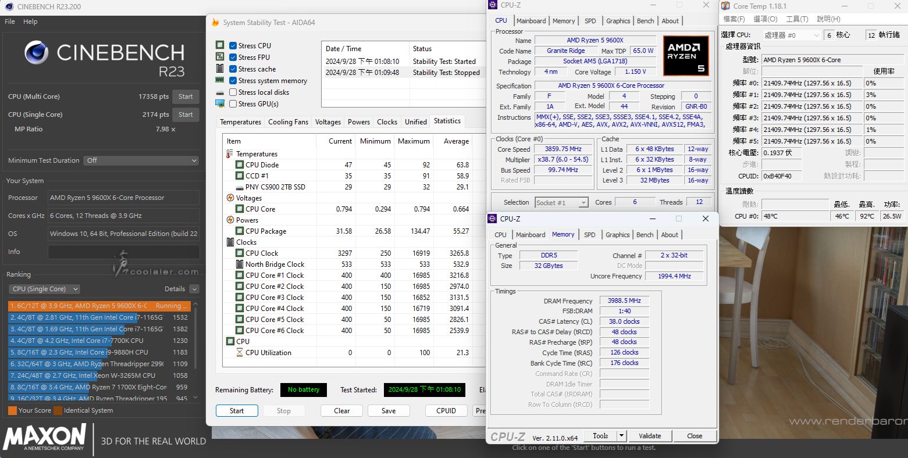Click the Maxon logo at bottom
Viewport: 908px width, 458px height.
point(45,437)
